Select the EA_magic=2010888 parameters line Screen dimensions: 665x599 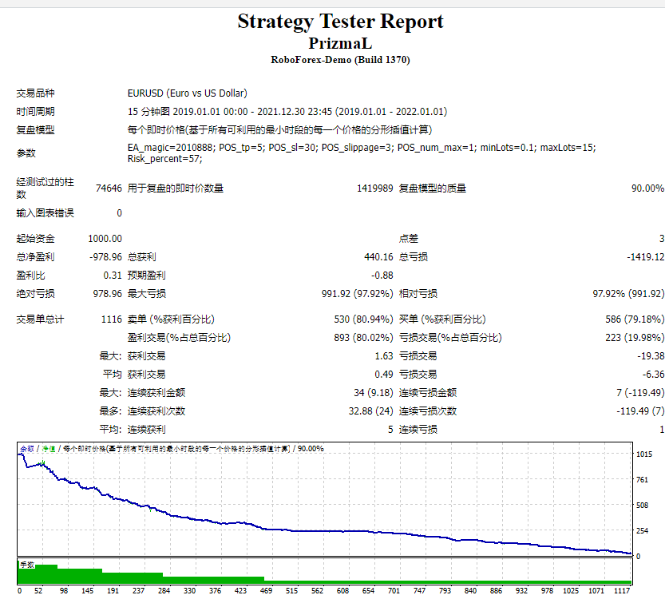click(362, 148)
